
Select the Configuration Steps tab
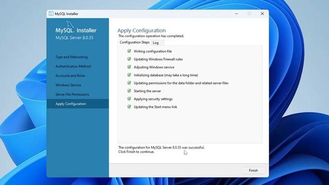(135, 42)
